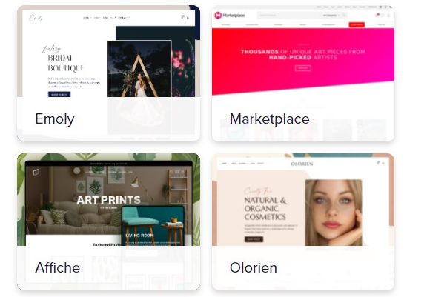Viewport: 427px width, 297px height.
Task: Click the pink Marketplace logo icon
Action: click(x=218, y=16)
